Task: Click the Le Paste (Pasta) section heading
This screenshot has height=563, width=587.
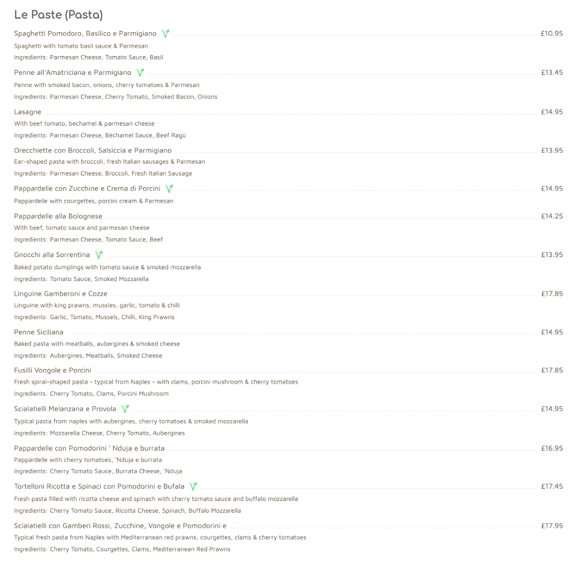Action: 59,15
